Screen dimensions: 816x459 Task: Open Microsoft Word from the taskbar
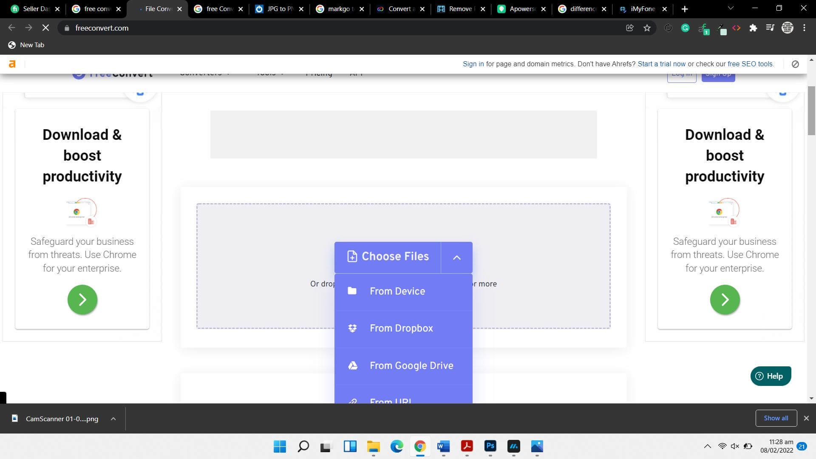pyautogui.click(x=443, y=447)
